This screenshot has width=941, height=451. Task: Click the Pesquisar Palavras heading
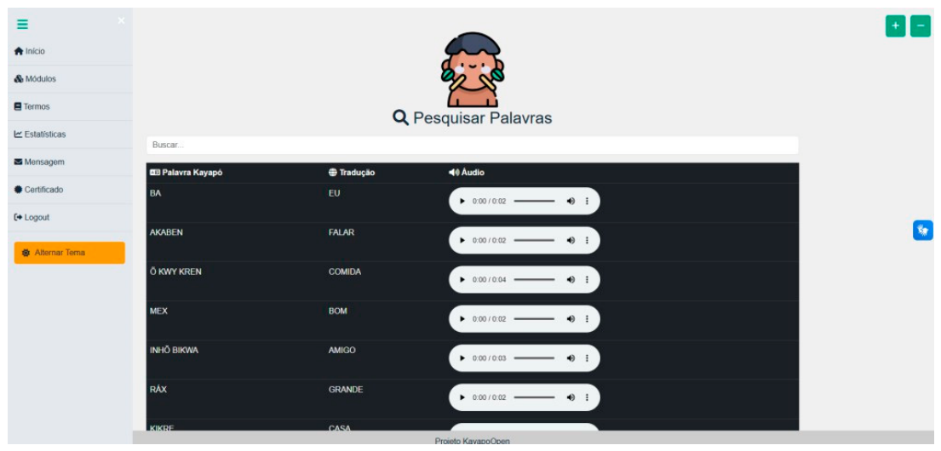pos(473,118)
